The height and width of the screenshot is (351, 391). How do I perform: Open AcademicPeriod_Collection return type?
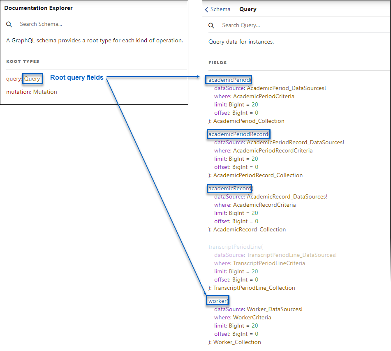[249, 121]
